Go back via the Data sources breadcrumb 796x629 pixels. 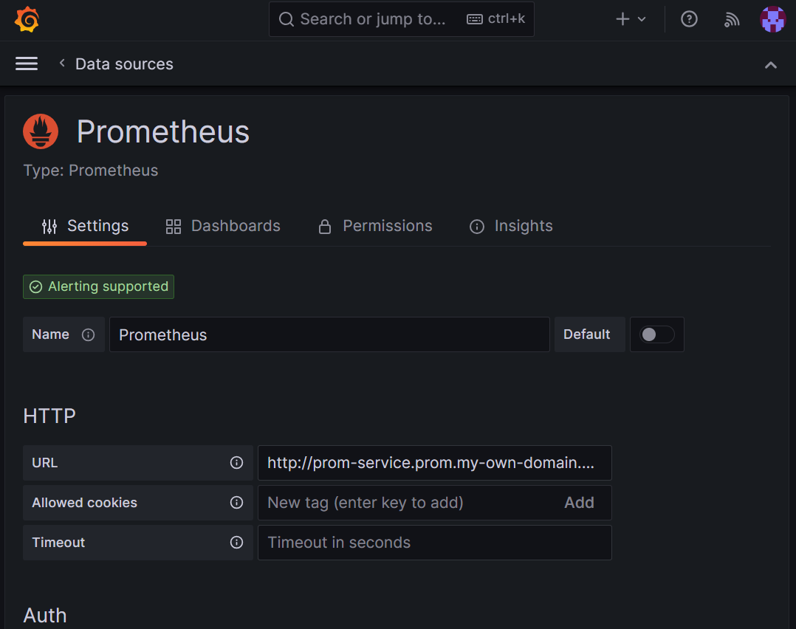point(124,63)
